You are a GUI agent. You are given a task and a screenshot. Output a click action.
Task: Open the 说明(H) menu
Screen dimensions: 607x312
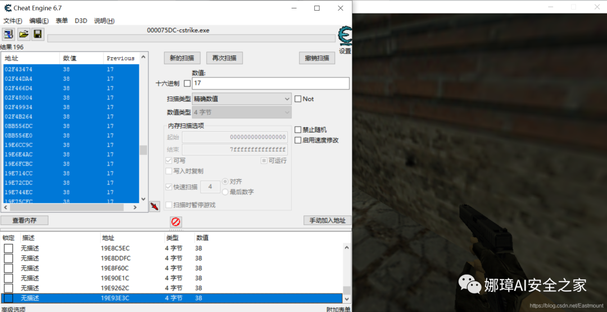point(104,21)
